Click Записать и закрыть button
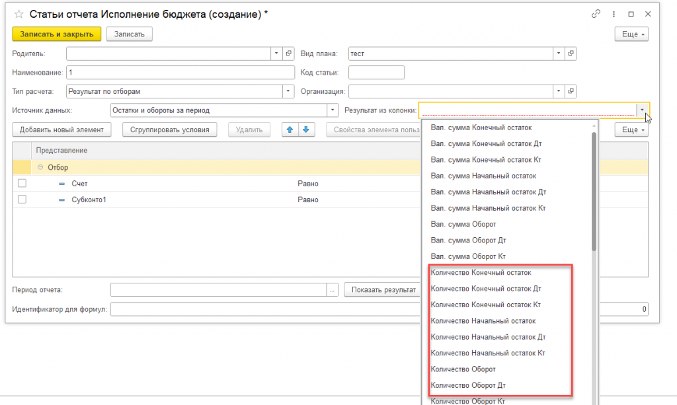The image size is (677, 405). coord(57,34)
